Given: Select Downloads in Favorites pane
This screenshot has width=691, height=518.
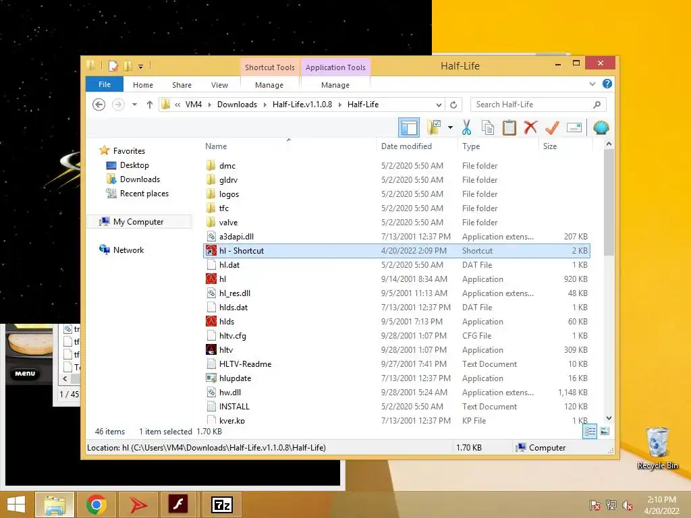Looking at the screenshot, I should [x=140, y=179].
